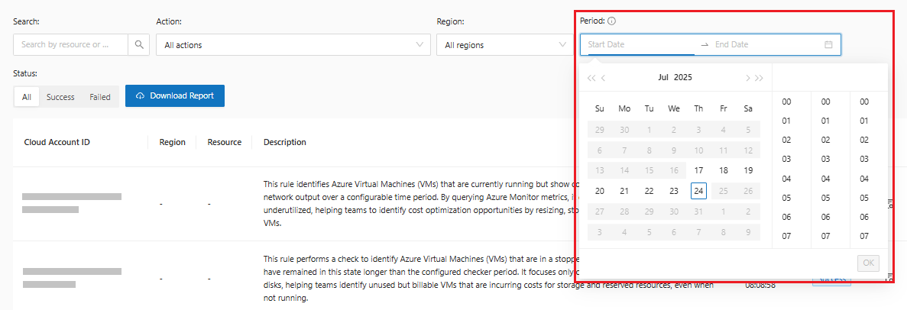Select the All status filter
Screen dimensions: 907x310
click(x=27, y=97)
